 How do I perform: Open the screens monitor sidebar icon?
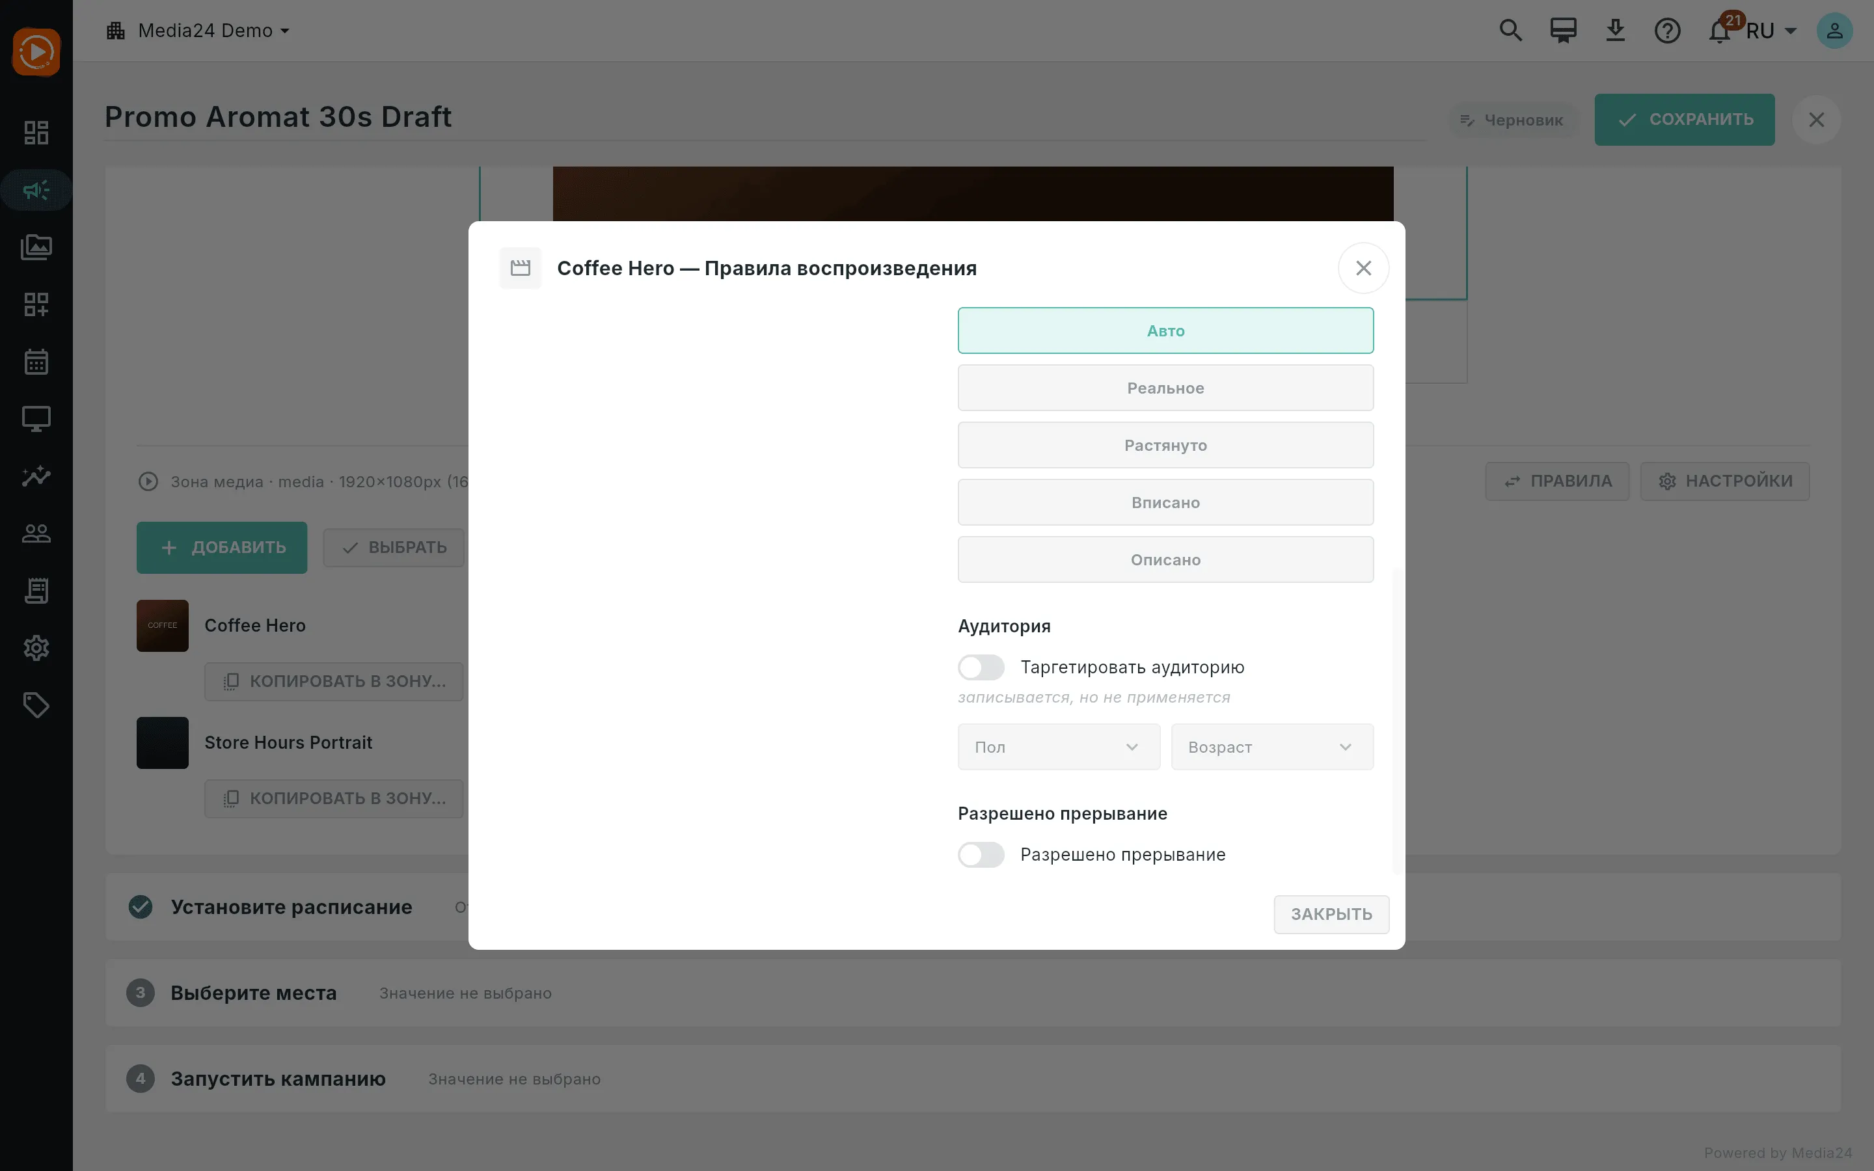click(x=36, y=419)
